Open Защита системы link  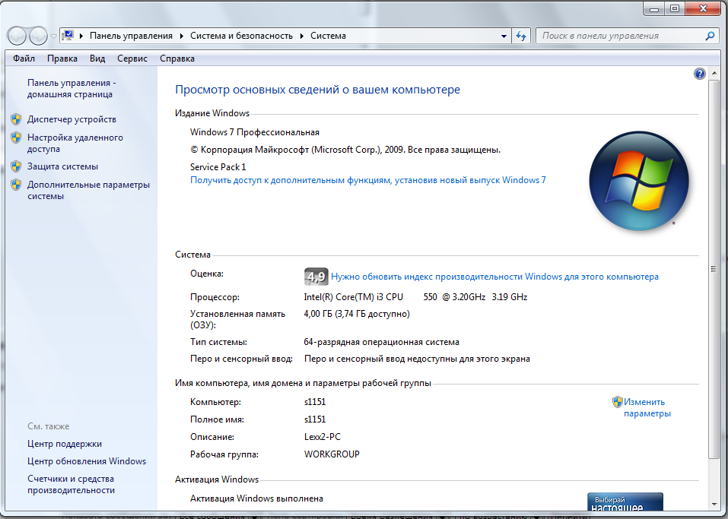[x=62, y=166]
